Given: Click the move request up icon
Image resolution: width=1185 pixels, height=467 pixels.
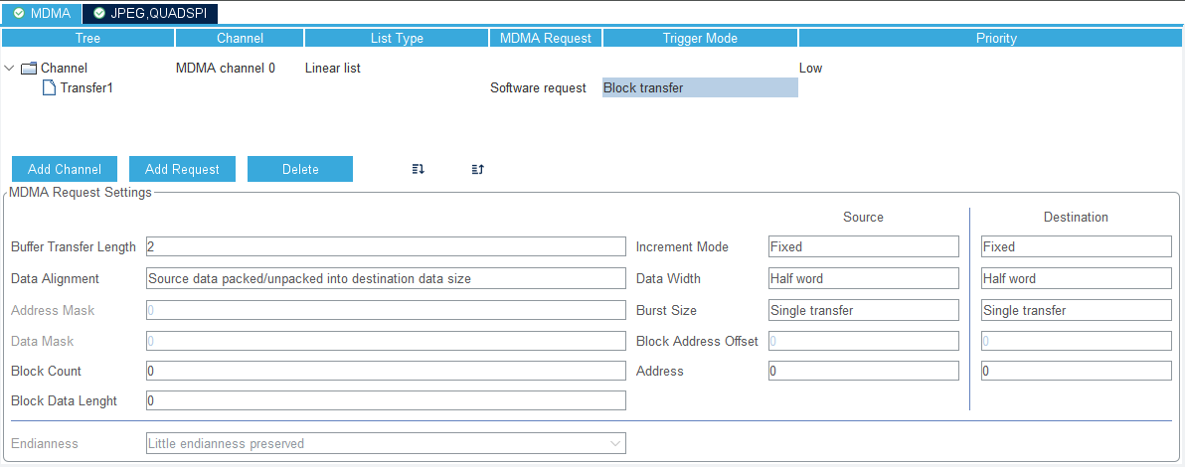Looking at the screenshot, I should (x=477, y=169).
